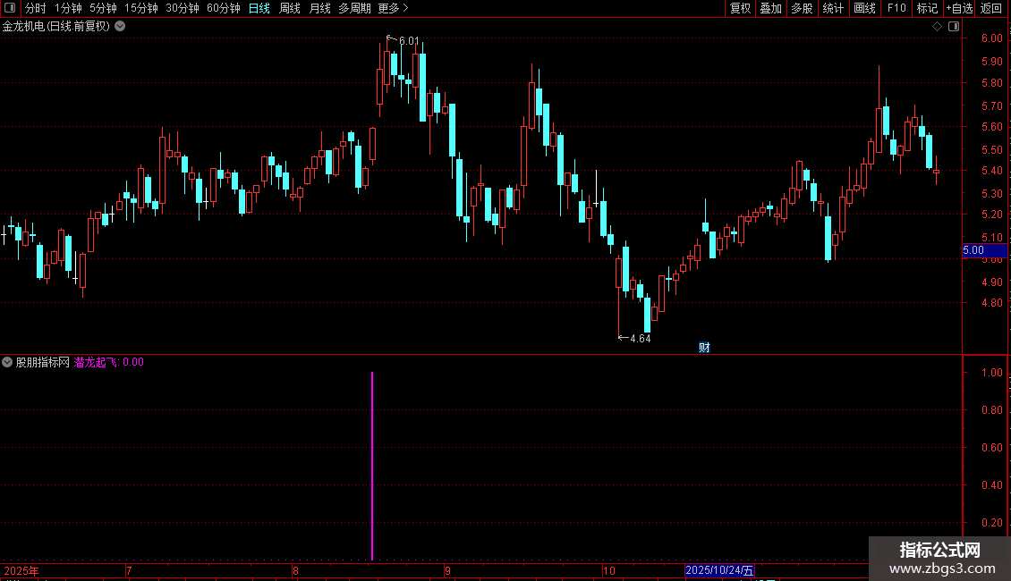Viewport: 1011px width, 581px height.
Task: Open F10 company information
Action: point(896,8)
